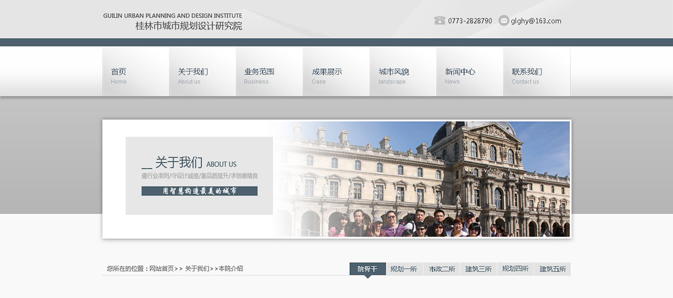
Task: Open the 建筑三所 tab
Action: coord(479,269)
